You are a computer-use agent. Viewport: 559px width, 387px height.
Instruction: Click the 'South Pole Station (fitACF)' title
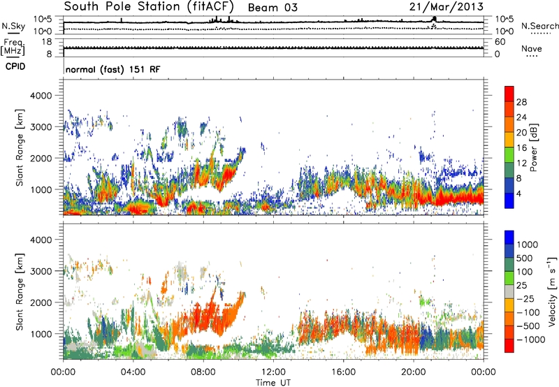point(149,6)
